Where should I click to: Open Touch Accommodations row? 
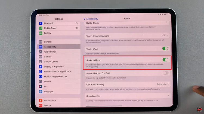click(x=127, y=36)
